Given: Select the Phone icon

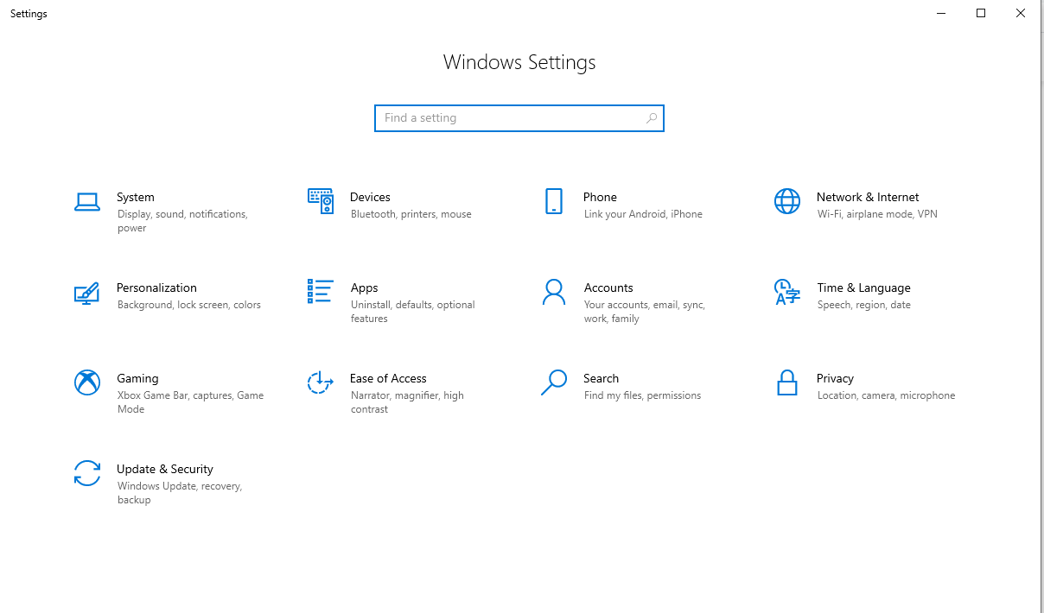Looking at the screenshot, I should [x=554, y=201].
